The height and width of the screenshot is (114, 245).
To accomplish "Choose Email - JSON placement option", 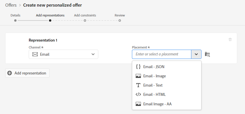I will point(167,67).
